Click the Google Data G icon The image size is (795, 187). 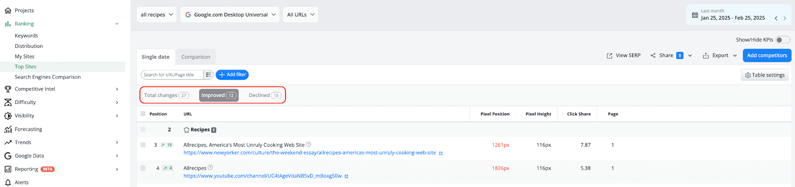coord(8,156)
